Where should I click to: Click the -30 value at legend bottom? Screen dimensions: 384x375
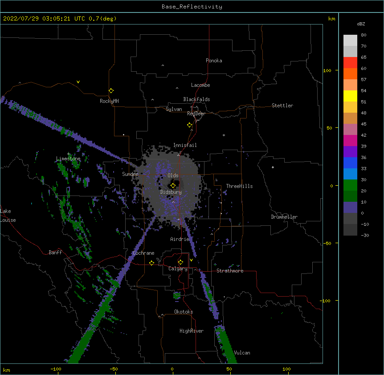[x=365, y=236]
